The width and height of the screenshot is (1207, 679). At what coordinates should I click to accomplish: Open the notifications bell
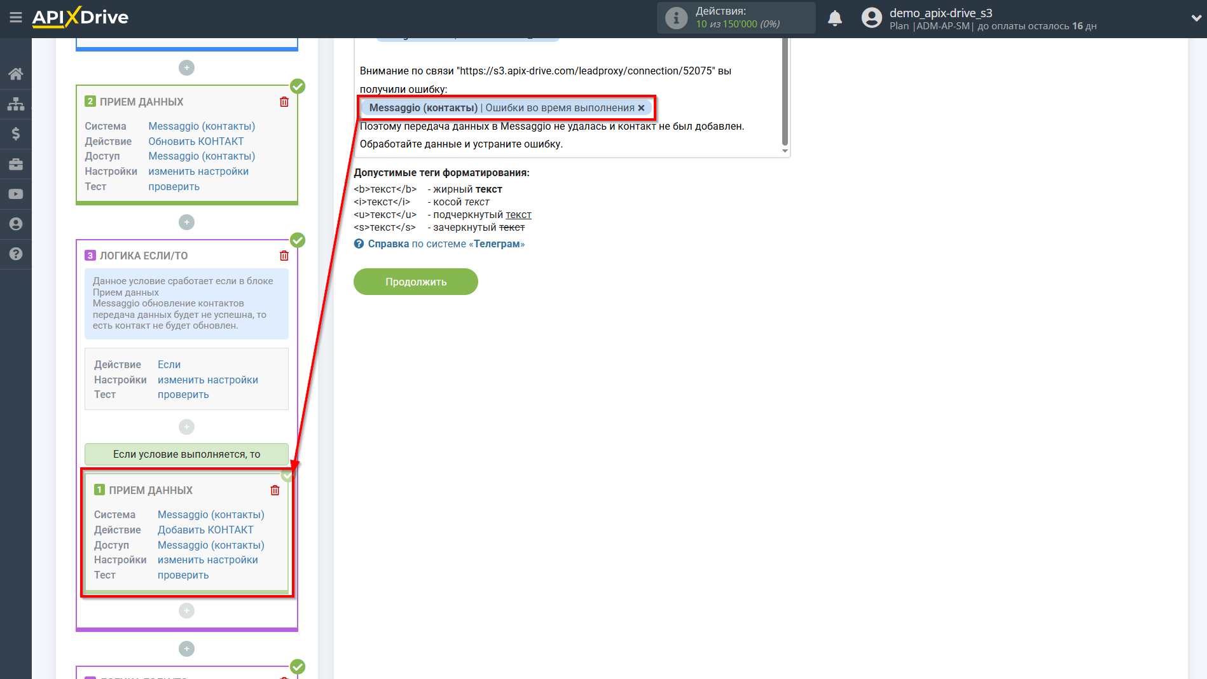(x=835, y=18)
